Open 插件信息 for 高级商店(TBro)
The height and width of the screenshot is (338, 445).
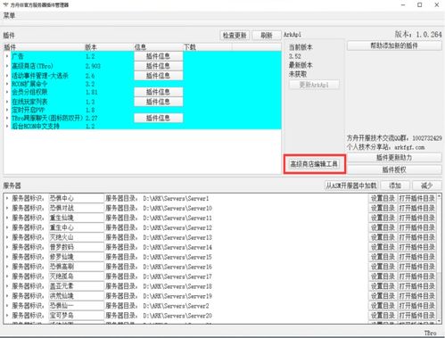point(158,66)
